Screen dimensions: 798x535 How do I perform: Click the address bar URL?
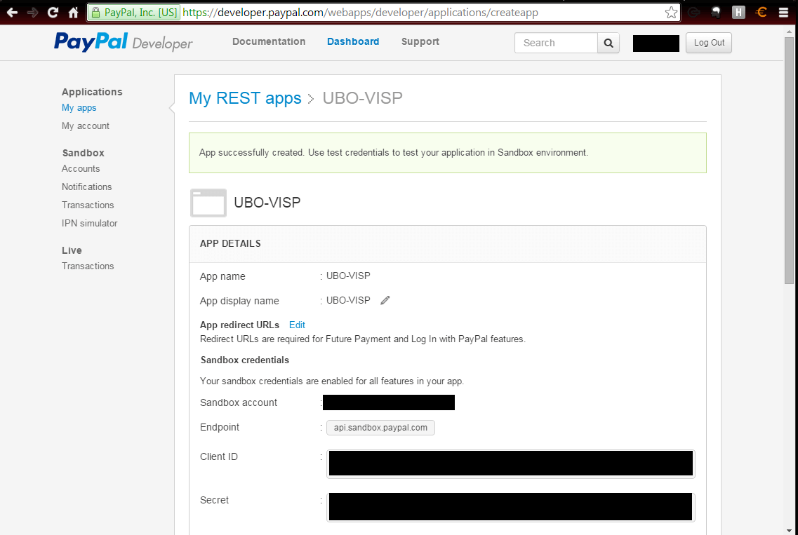[360, 12]
